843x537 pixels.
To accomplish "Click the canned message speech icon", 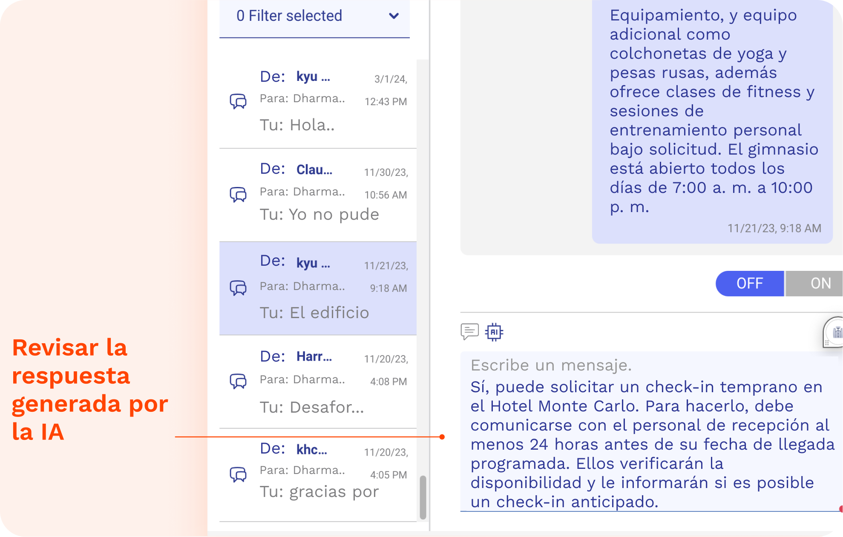I will coord(469,331).
